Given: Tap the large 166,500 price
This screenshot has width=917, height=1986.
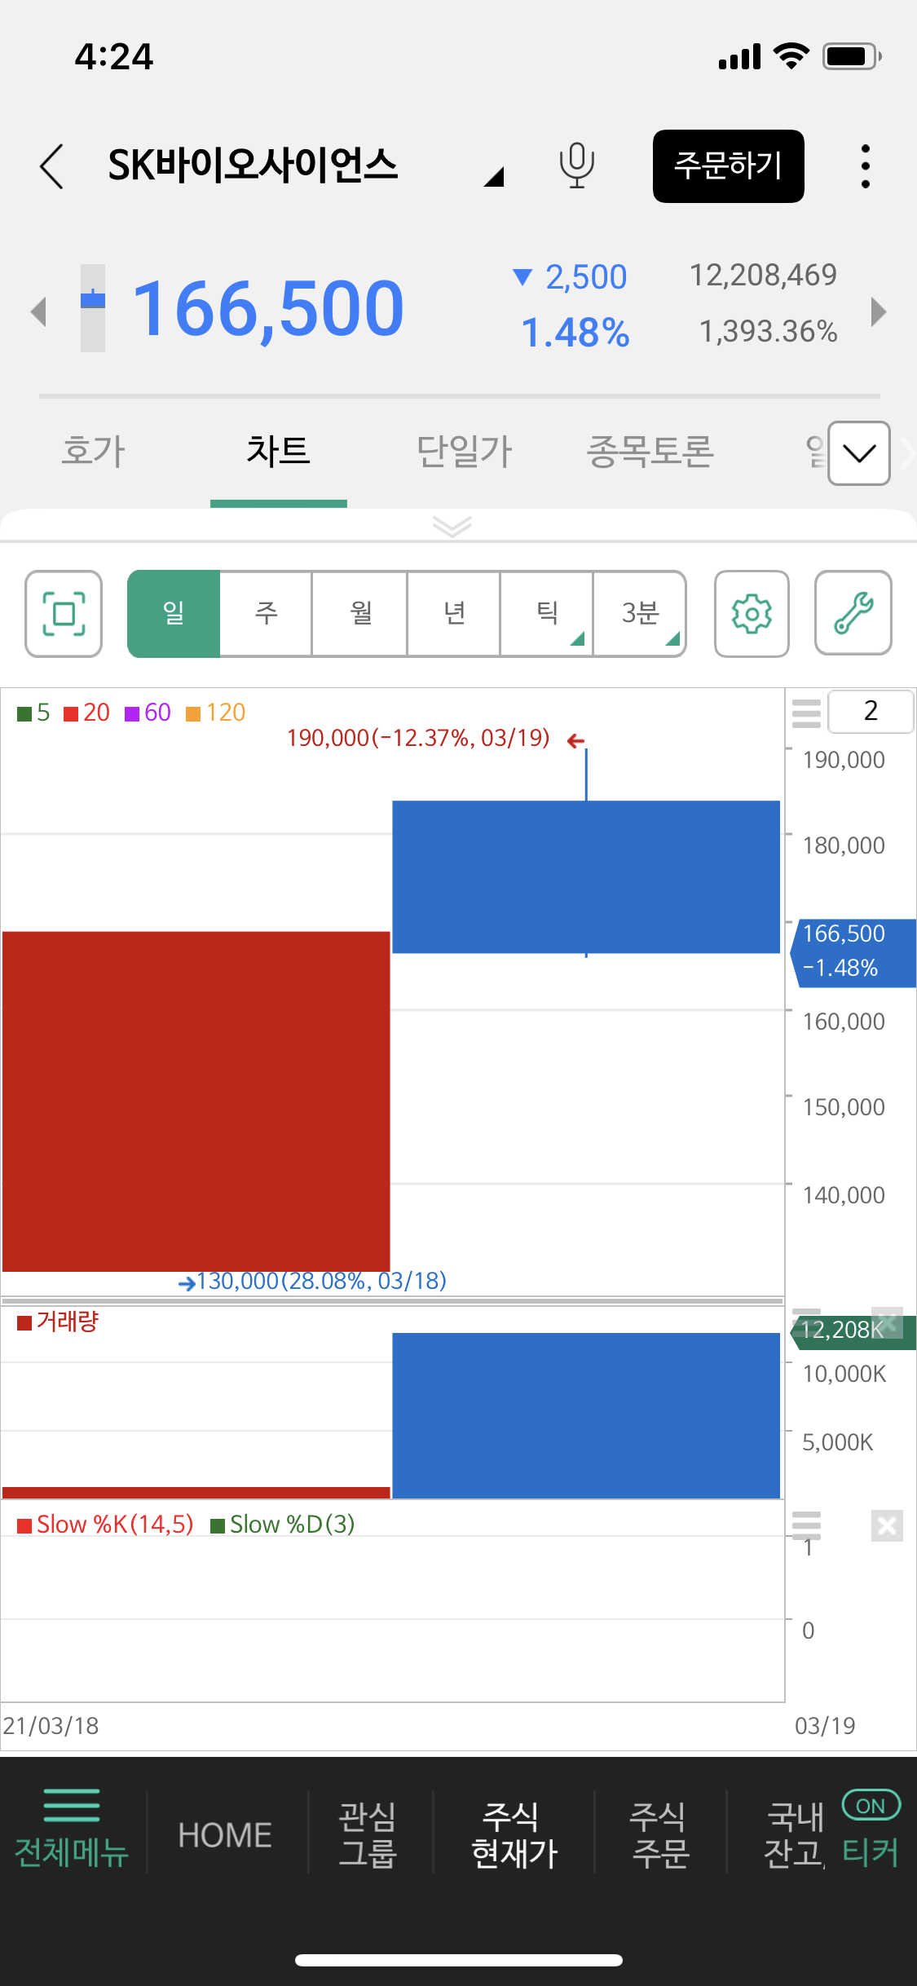Looking at the screenshot, I should [268, 308].
